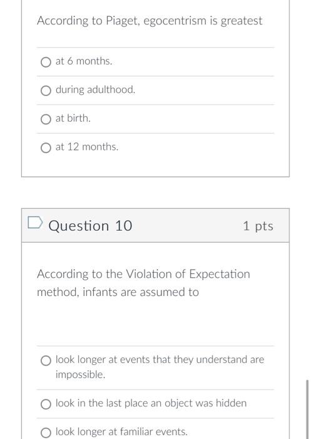Choose the 'during adulthood.' radio circle

tap(46, 91)
